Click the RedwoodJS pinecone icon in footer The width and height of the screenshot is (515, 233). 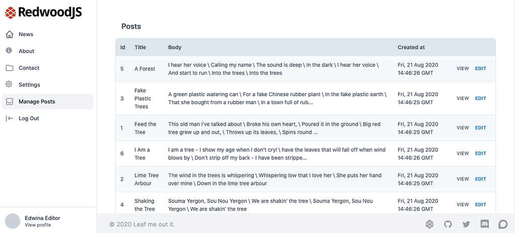pos(430,224)
